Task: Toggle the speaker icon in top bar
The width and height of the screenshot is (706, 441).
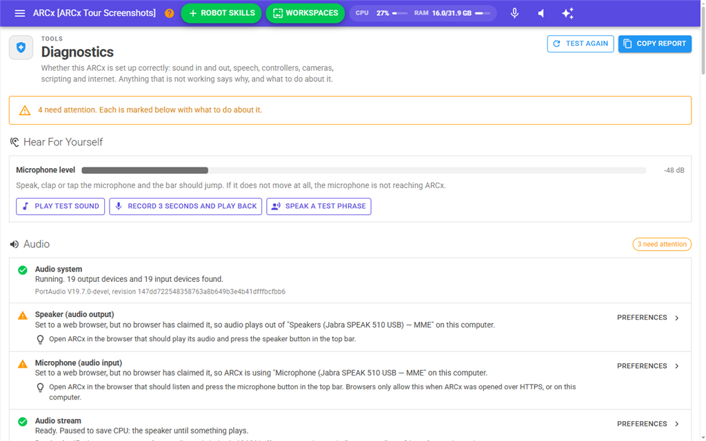Action: (541, 13)
